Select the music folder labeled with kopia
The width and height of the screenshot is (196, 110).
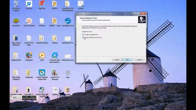point(55,21)
